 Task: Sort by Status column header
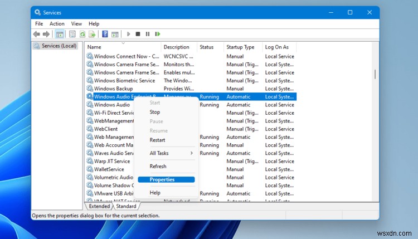tap(207, 47)
